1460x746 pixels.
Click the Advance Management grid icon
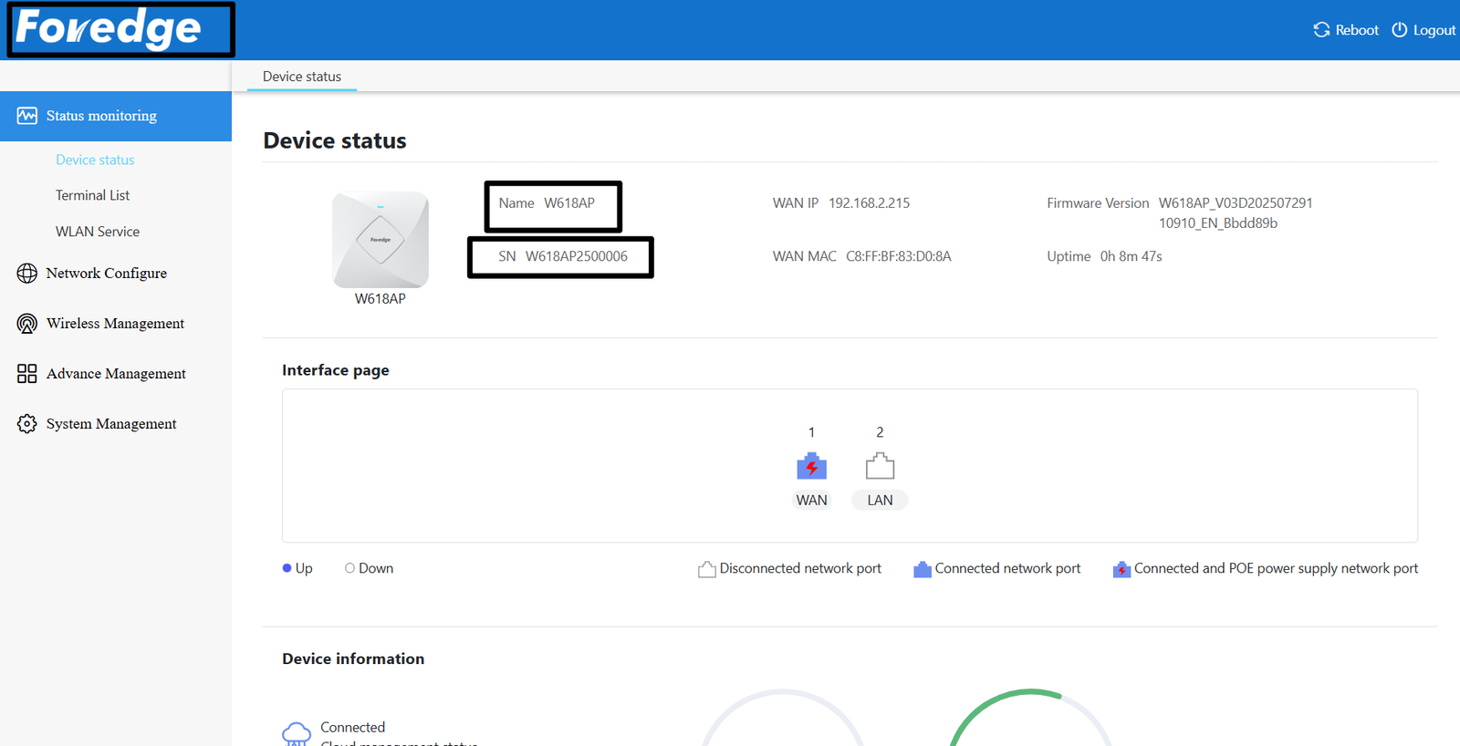27,374
